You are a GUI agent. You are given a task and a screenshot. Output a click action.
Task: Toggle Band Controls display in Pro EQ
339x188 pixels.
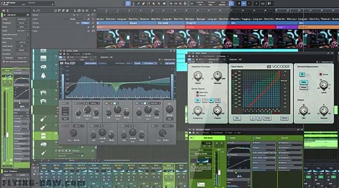click(91, 63)
